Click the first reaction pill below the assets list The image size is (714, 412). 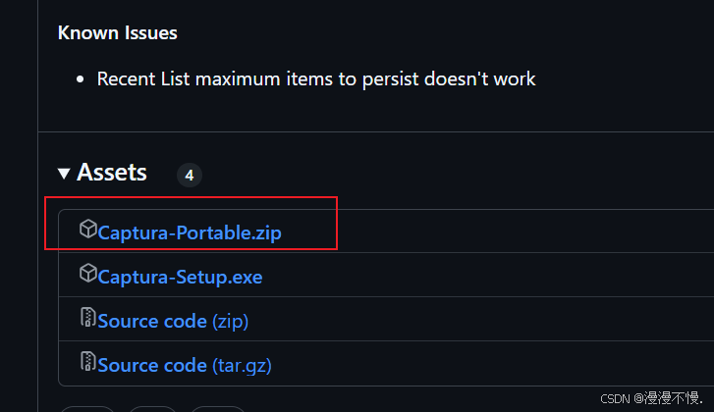pyautogui.click(x=87, y=409)
